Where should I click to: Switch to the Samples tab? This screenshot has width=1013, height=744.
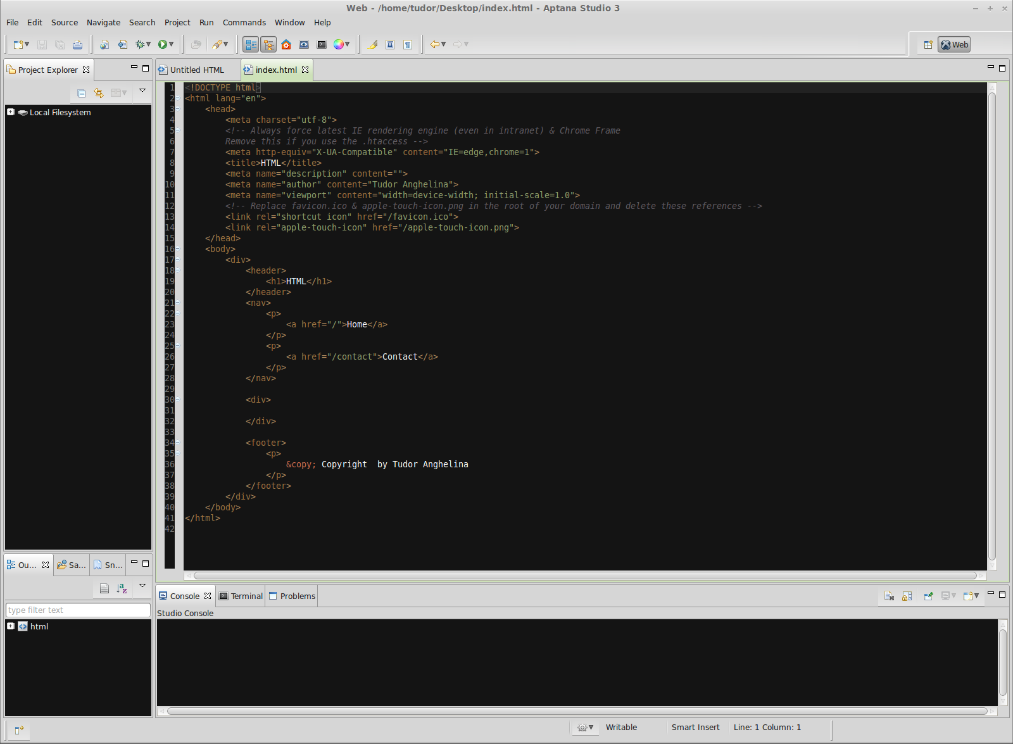[x=72, y=565]
